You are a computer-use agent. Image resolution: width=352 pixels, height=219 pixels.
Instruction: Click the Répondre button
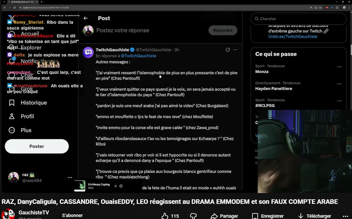pyautogui.click(x=223, y=30)
